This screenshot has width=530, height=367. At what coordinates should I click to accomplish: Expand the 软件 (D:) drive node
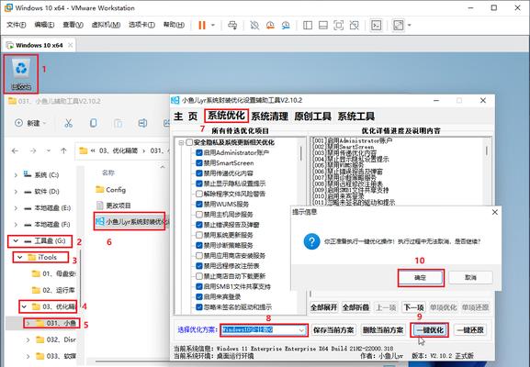(x=16, y=192)
